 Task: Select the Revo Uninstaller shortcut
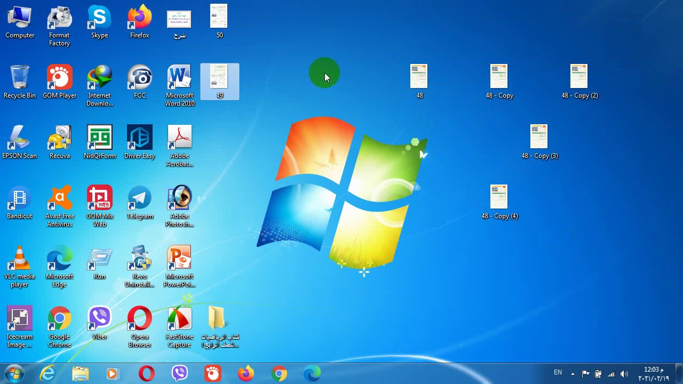(x=139, y=267)
